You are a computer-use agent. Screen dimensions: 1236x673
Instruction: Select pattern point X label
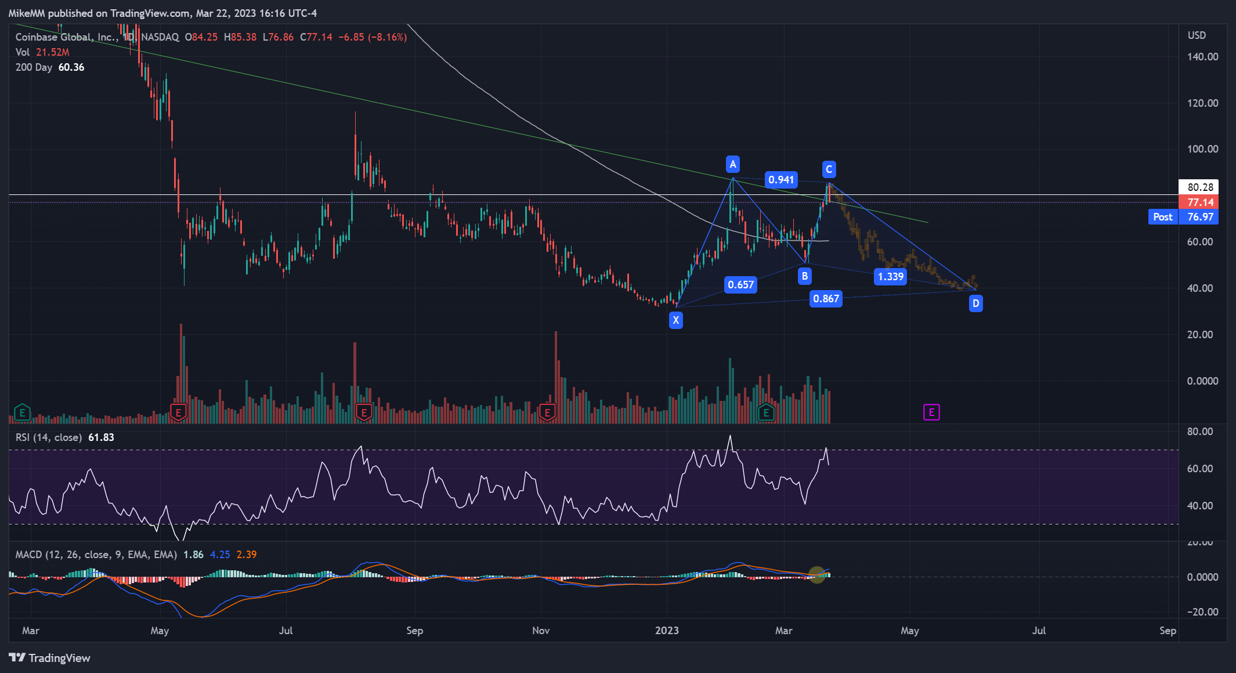pos(675,320)
